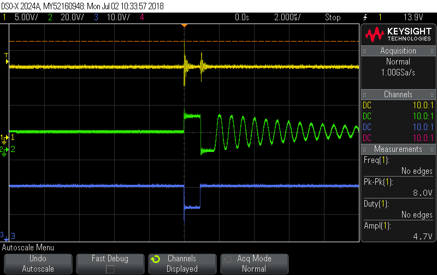Screen dimensions: 437x275
Task: Open the Channels Displayed softkey
Action: pos(182,264)
